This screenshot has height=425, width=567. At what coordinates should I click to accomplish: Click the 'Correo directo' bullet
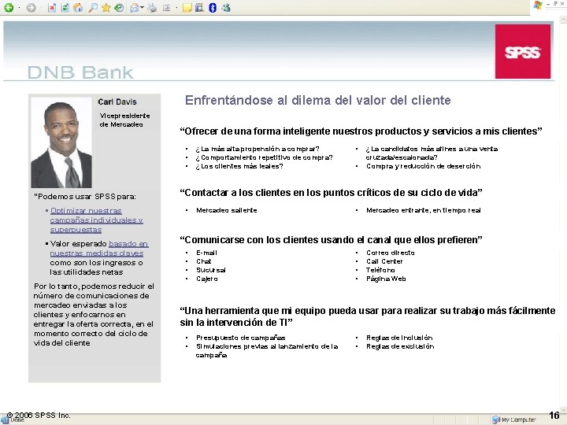point(390,253)
